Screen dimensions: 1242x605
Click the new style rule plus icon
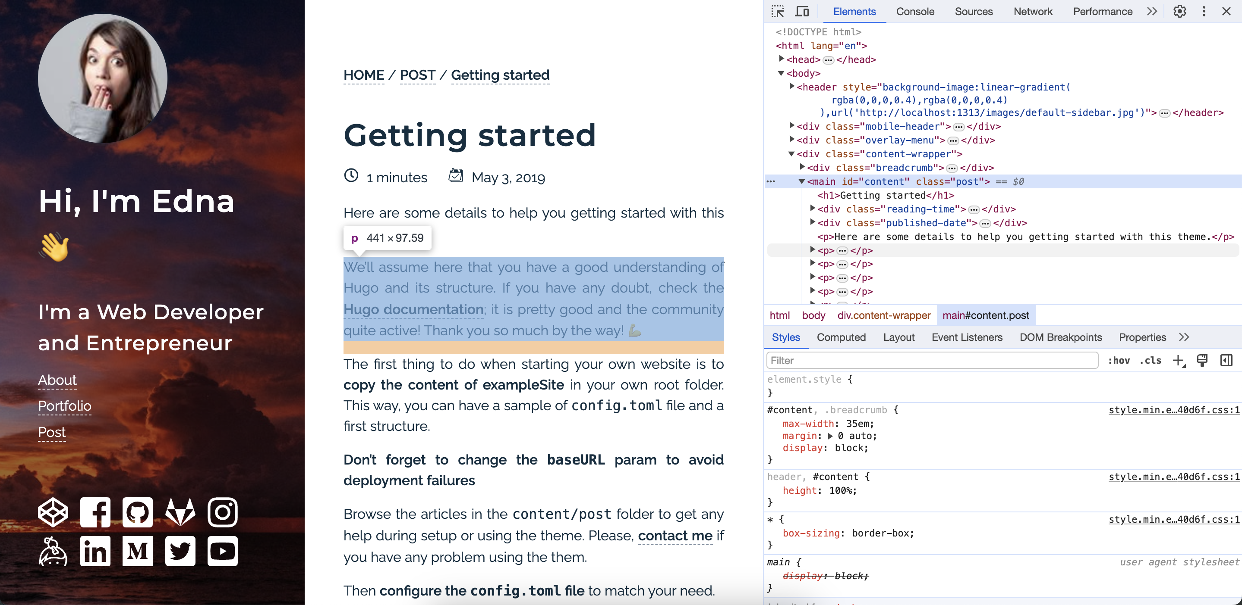point(1179,361)
